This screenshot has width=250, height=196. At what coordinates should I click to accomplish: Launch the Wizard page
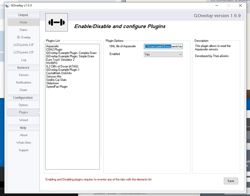click(23, 120)
